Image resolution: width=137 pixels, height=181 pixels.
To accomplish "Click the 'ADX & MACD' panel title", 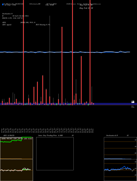I will [9, 135].
